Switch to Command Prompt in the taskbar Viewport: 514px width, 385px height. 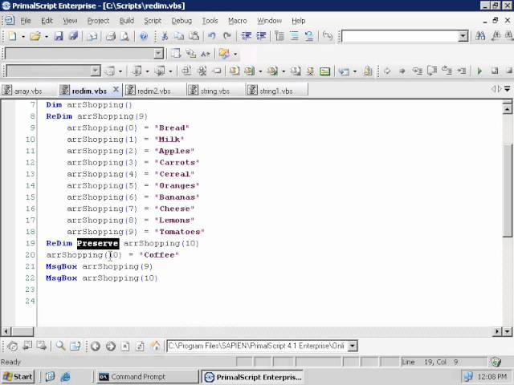click(132, 376)
